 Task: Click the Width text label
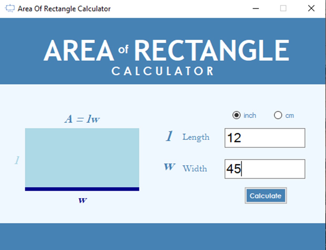[195, 169]
